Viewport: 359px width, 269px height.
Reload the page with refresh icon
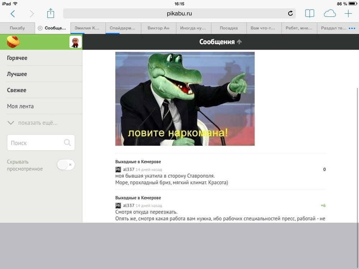pos(290,14)
